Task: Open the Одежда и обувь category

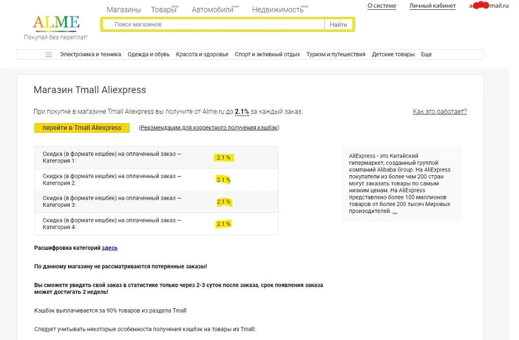Action: tap(148, 54)
